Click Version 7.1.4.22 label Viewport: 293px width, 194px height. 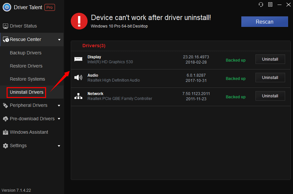pyautogui.click(x=16, y=190)
